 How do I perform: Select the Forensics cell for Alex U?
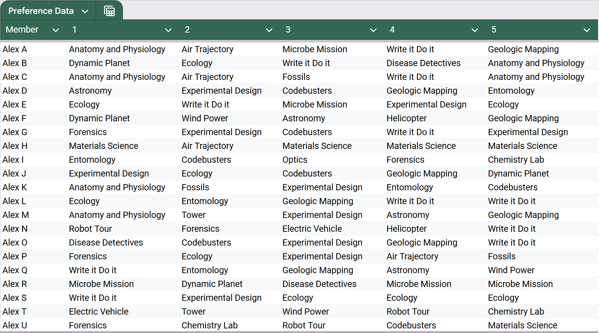click(88, 325)
